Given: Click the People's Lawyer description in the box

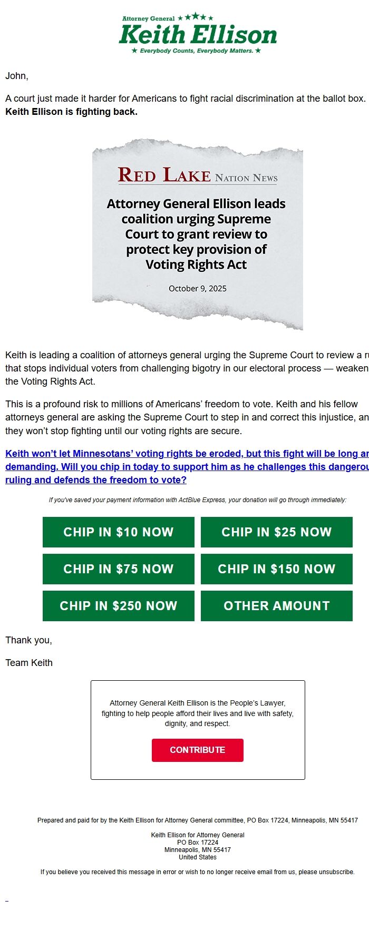Looking at the screenshot, I should pos(198,713).
